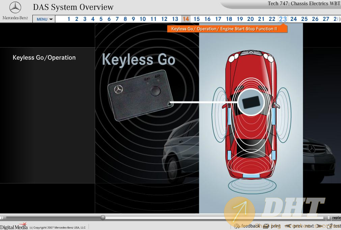The image size is (341, 230).
Task: Go to page 24
Action: pos(293,19)
